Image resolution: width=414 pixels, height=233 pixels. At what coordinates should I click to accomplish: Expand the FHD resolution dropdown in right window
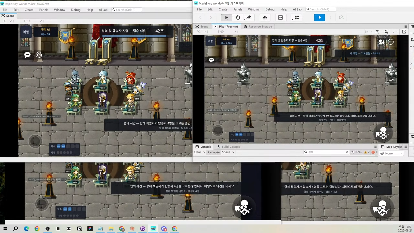(x=227, y=32)
